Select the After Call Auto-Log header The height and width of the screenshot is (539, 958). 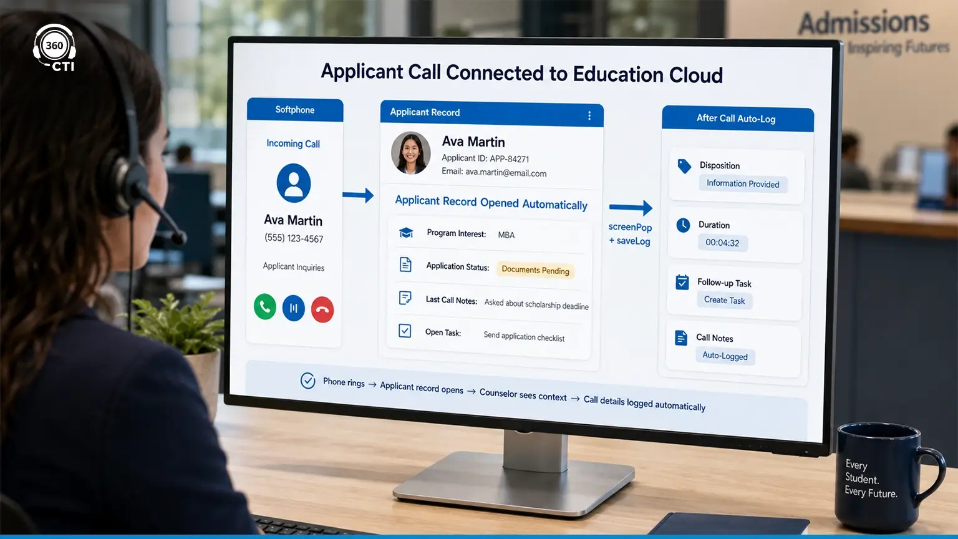(x=738, y=119)
